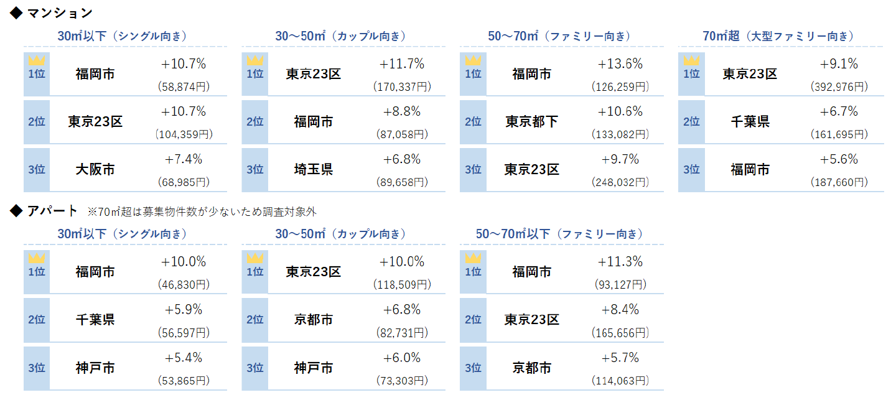The image size is (891, 400).
Task: Click the diamond bullet before the アパート heading
Action: pyautogui.click(x=17, y=212)
